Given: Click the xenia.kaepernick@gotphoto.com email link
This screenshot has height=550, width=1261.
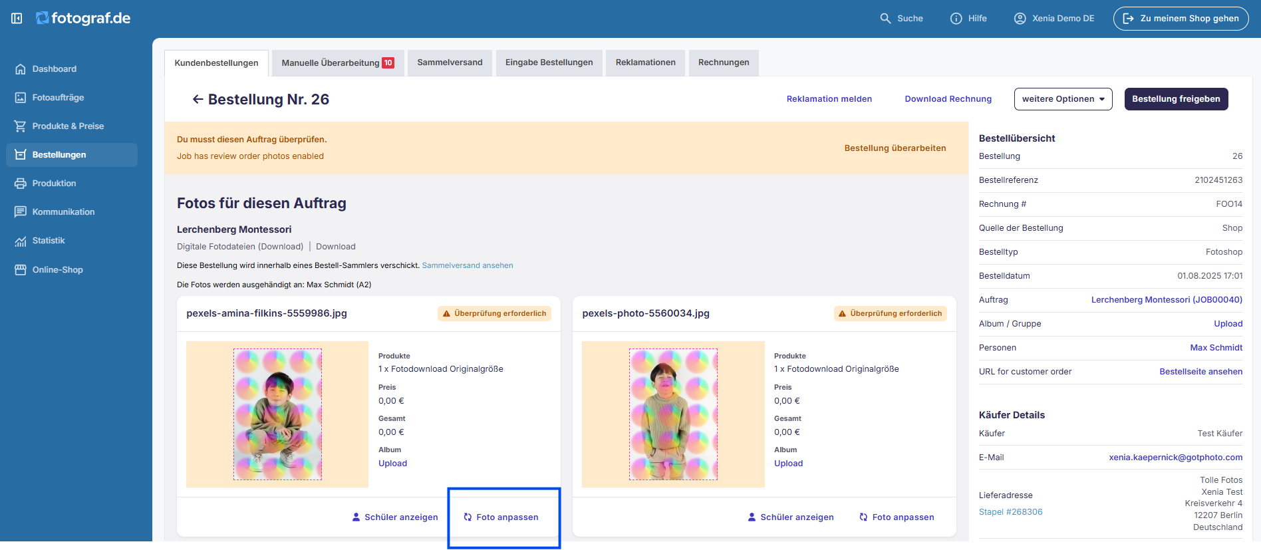Looking at the screenshot, I should tap(1175, 458).
